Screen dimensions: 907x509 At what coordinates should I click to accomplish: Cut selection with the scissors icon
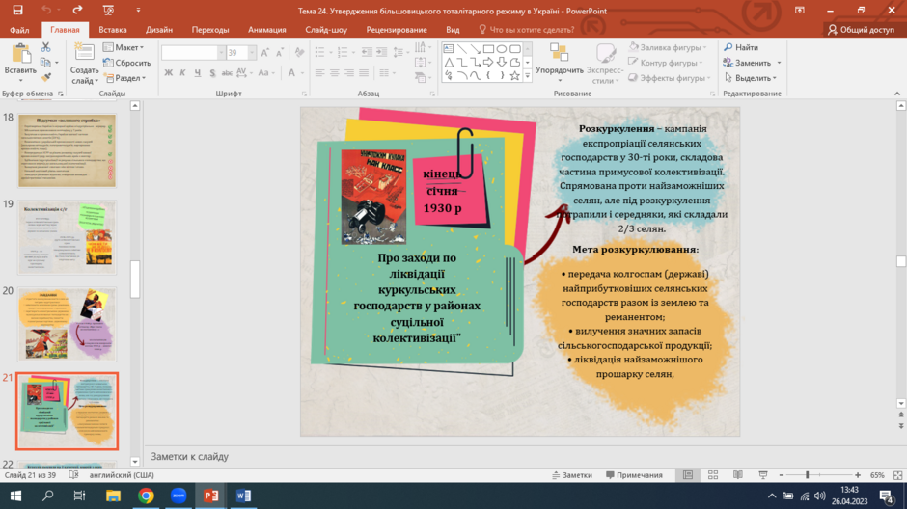point(45,47)
